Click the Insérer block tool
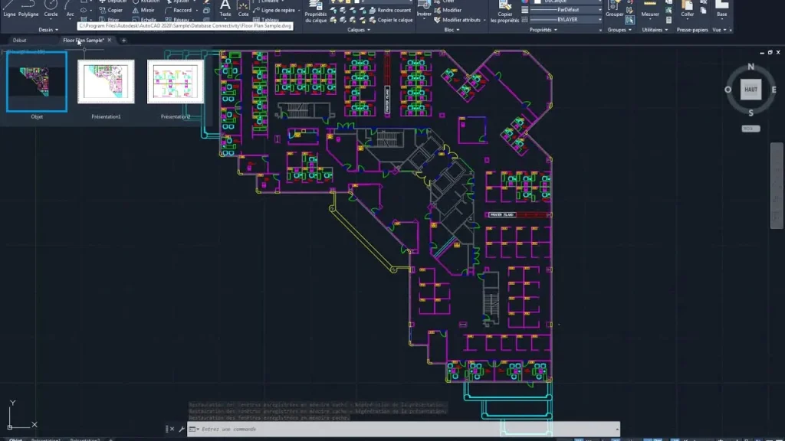 [424, 9]
